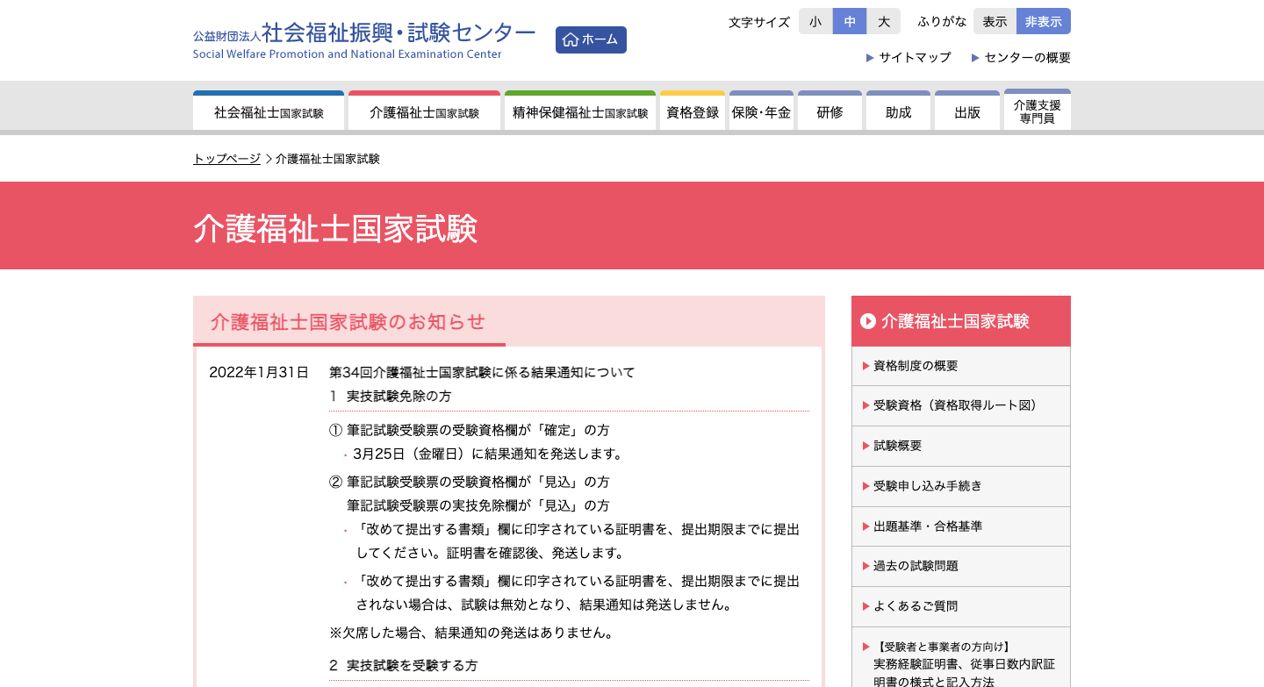1264x687 pixels.
Task: Select furigana 非表示 option
Action: 1044,21
